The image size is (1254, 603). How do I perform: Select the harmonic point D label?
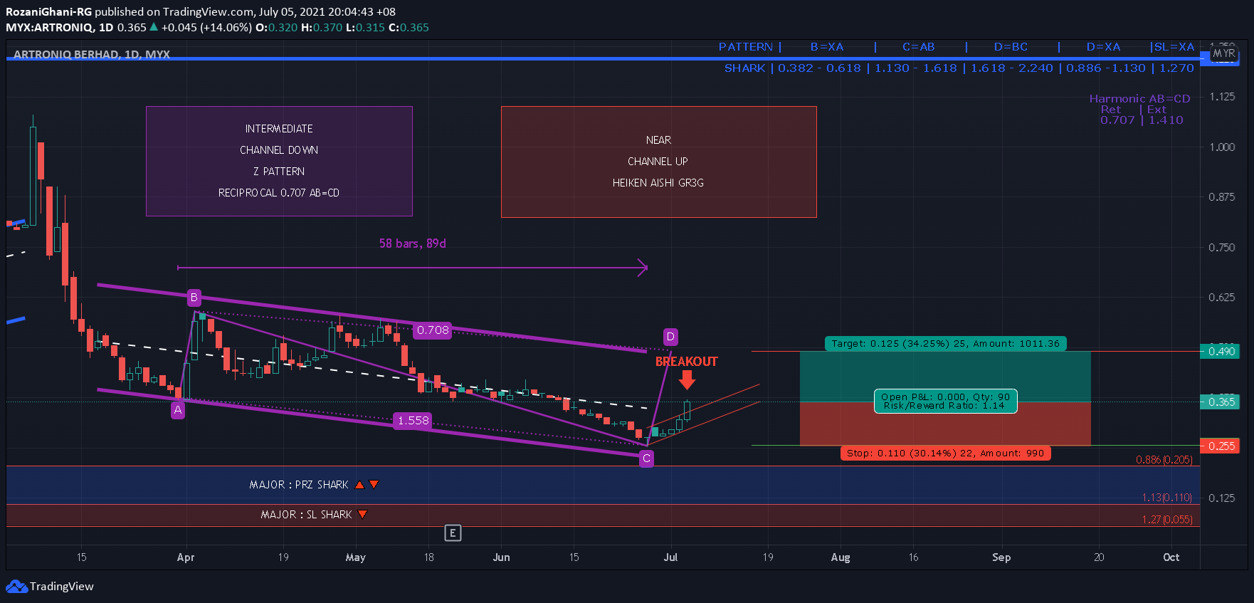[670, 336]
